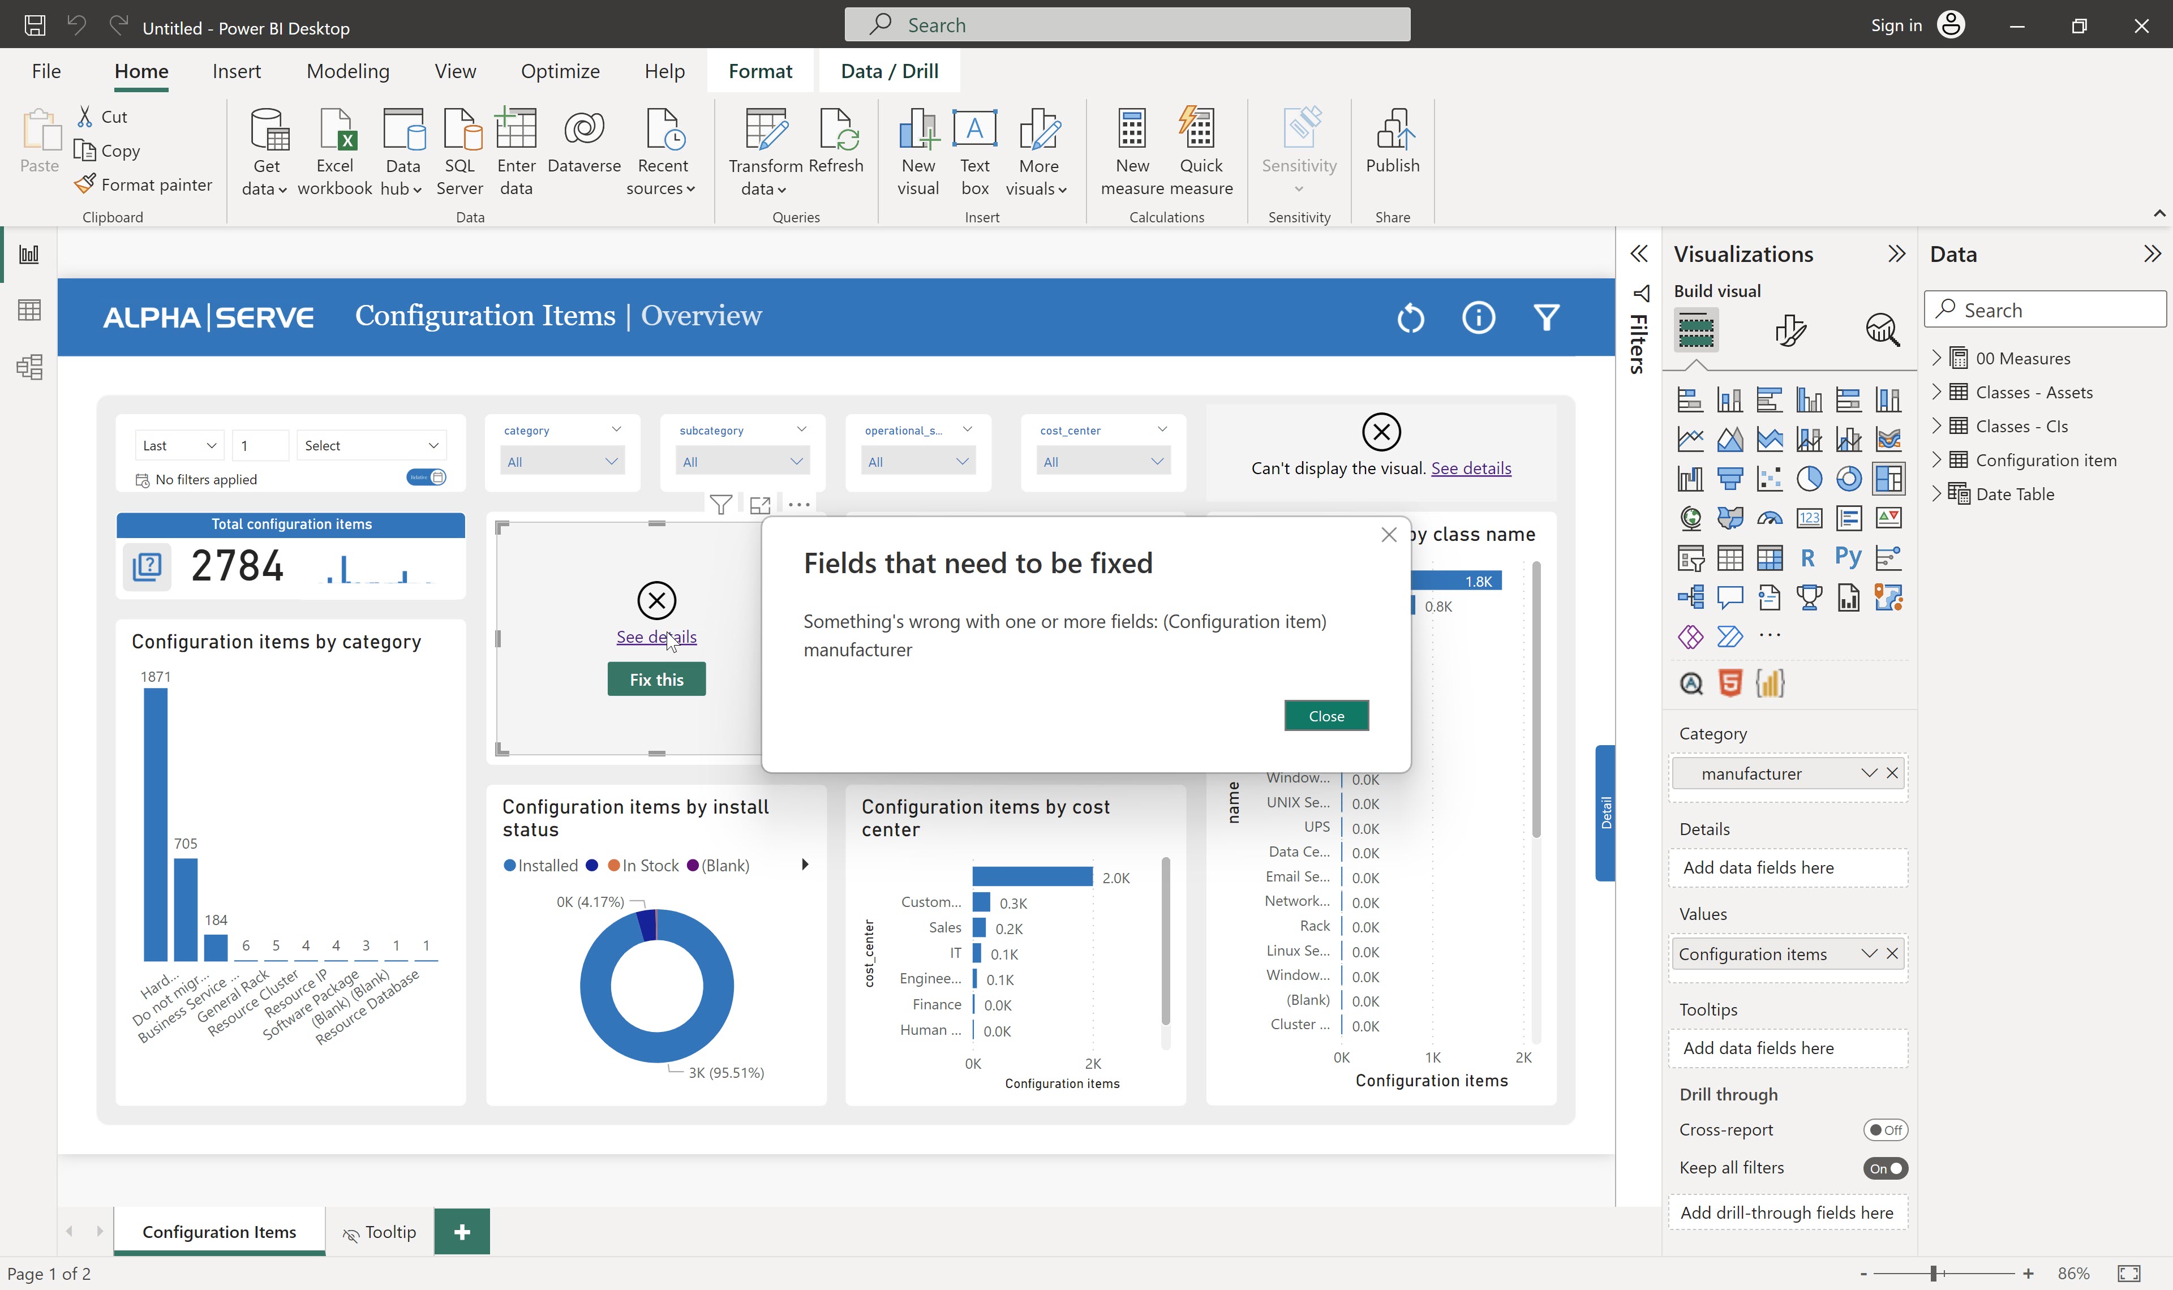
Task: Turn off the Keep all filters toggle
Action: pyautogui.click(x=1884, y=1168)
